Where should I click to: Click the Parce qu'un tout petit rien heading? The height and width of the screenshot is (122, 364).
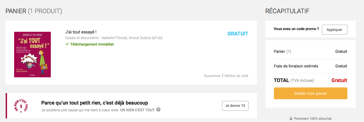(x=95, y=103)
